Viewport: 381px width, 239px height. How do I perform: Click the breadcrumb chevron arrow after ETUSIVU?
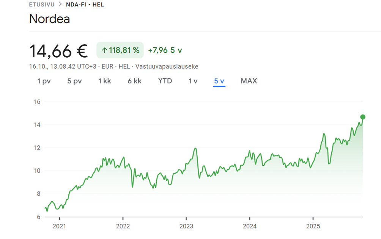pos(60,5)
